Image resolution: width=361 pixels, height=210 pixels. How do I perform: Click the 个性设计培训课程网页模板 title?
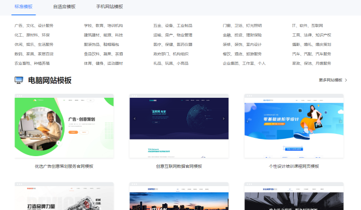pyautogui.click(x=294, y=166)
